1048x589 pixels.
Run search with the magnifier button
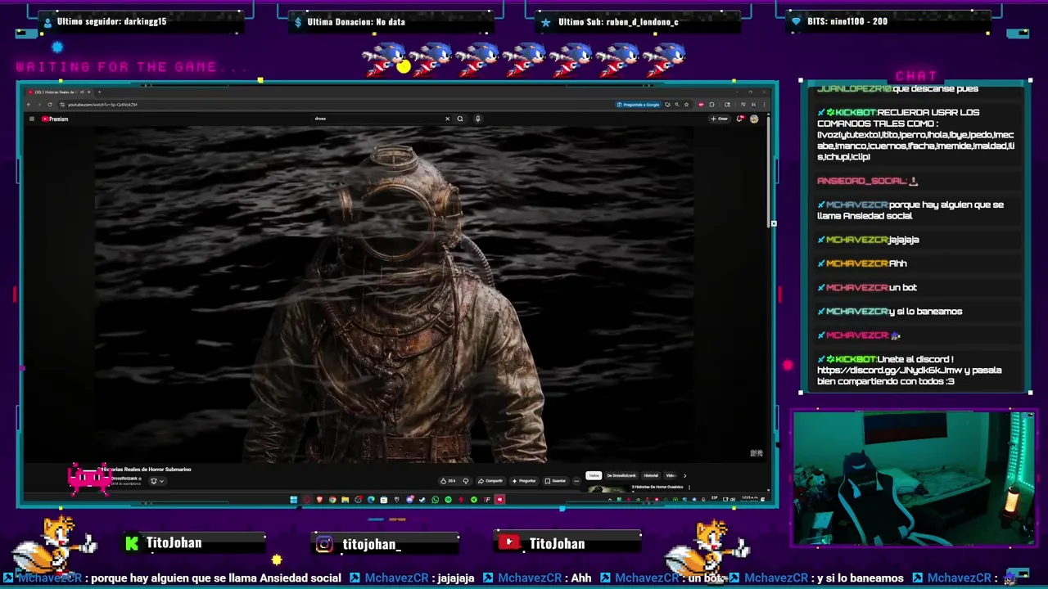point(460,119)
